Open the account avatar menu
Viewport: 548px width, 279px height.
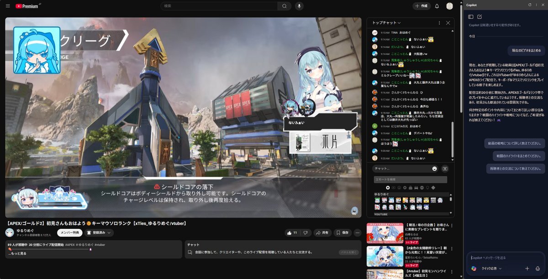click(x=450, y=6)
